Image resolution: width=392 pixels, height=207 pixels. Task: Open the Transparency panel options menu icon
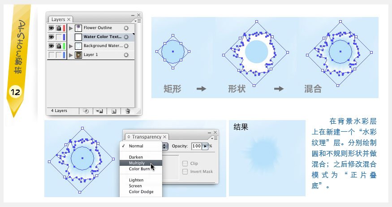click(x=215, y=138)
